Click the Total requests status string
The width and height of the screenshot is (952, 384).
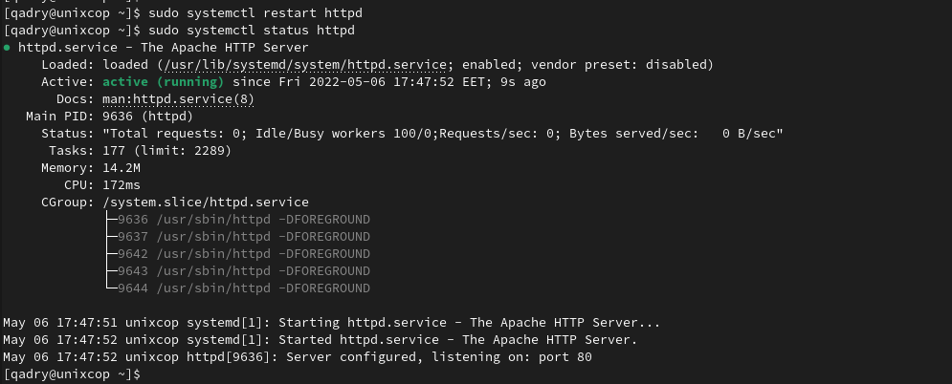443,133
